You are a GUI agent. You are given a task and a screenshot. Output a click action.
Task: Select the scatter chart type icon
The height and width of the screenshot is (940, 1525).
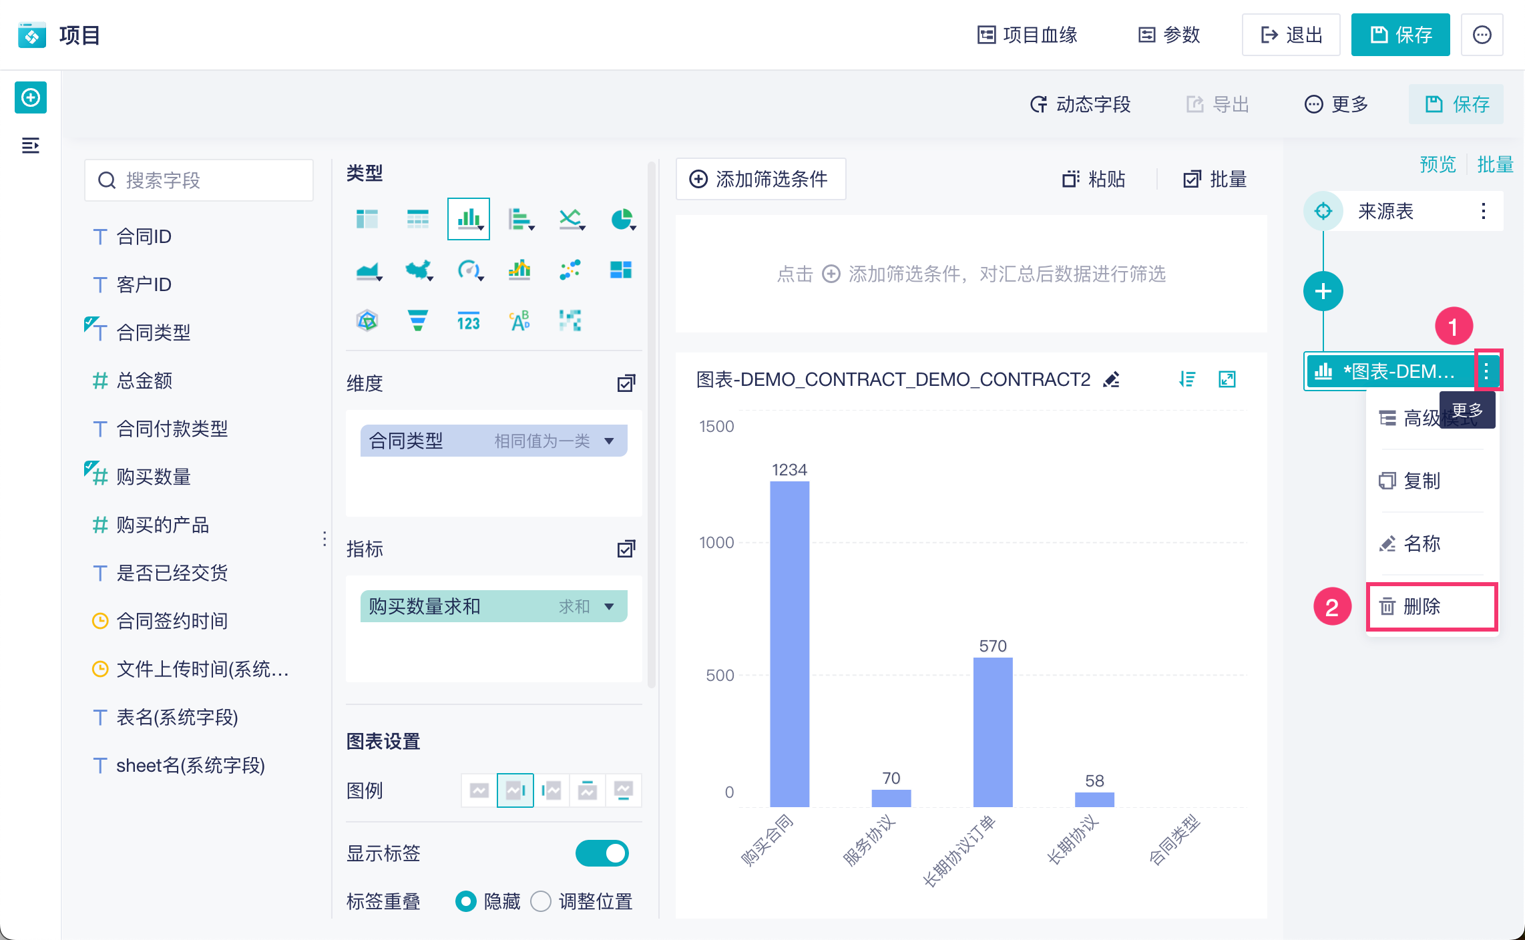coord(570,270)
